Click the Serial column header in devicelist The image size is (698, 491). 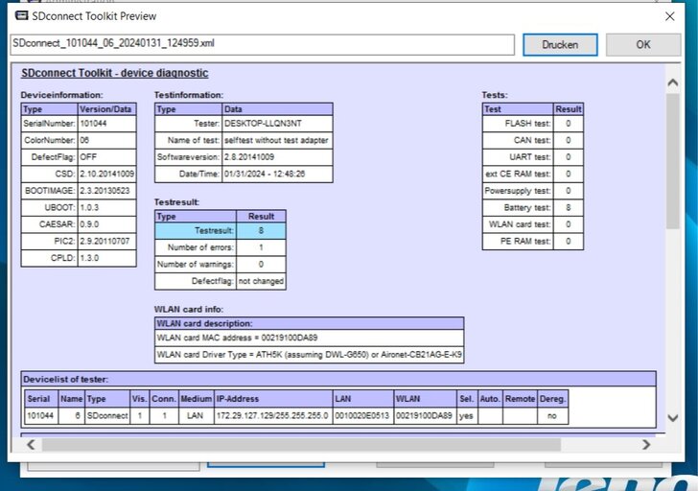click(x=41, y=399)
